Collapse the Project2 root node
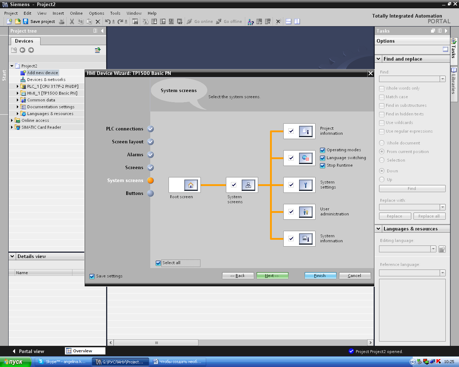459x367 pixels. click(12, 66)
